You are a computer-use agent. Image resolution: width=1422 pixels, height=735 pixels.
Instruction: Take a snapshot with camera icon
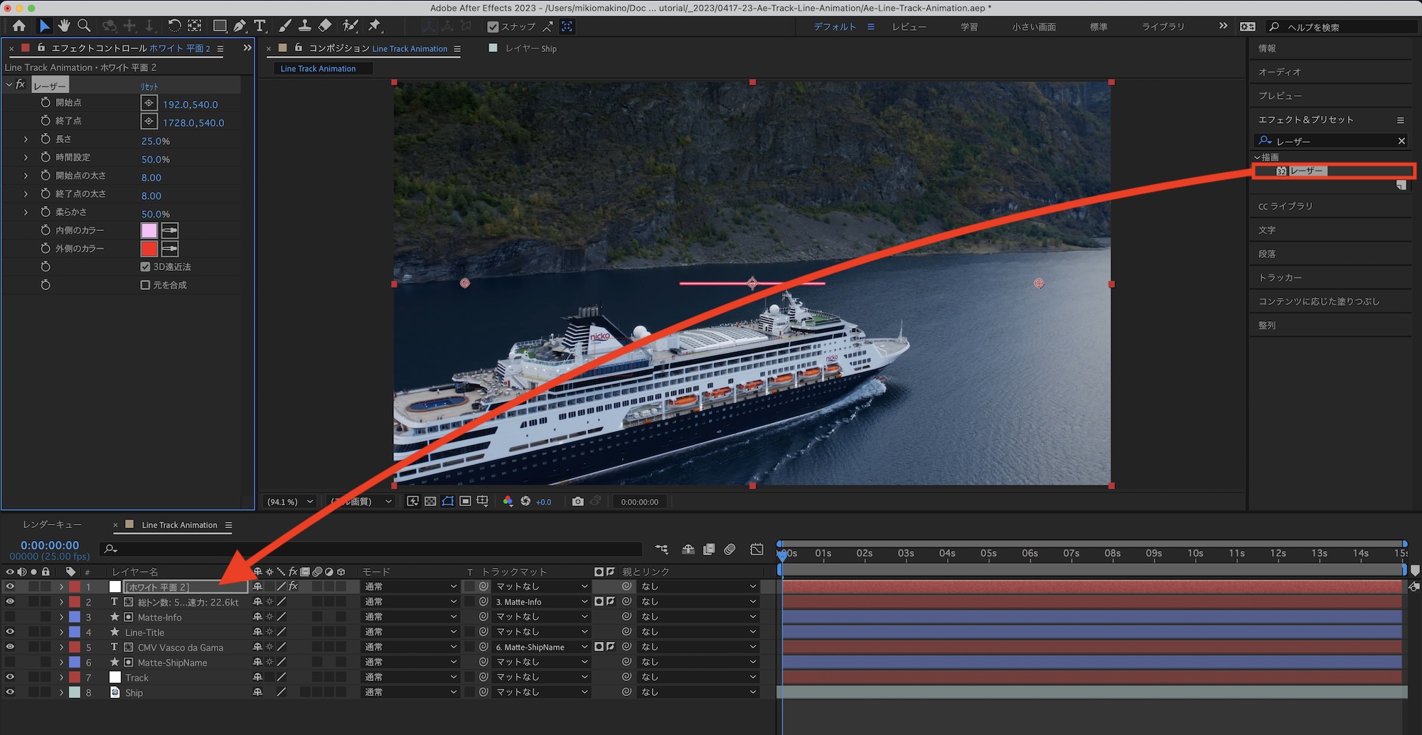point(578,502)
